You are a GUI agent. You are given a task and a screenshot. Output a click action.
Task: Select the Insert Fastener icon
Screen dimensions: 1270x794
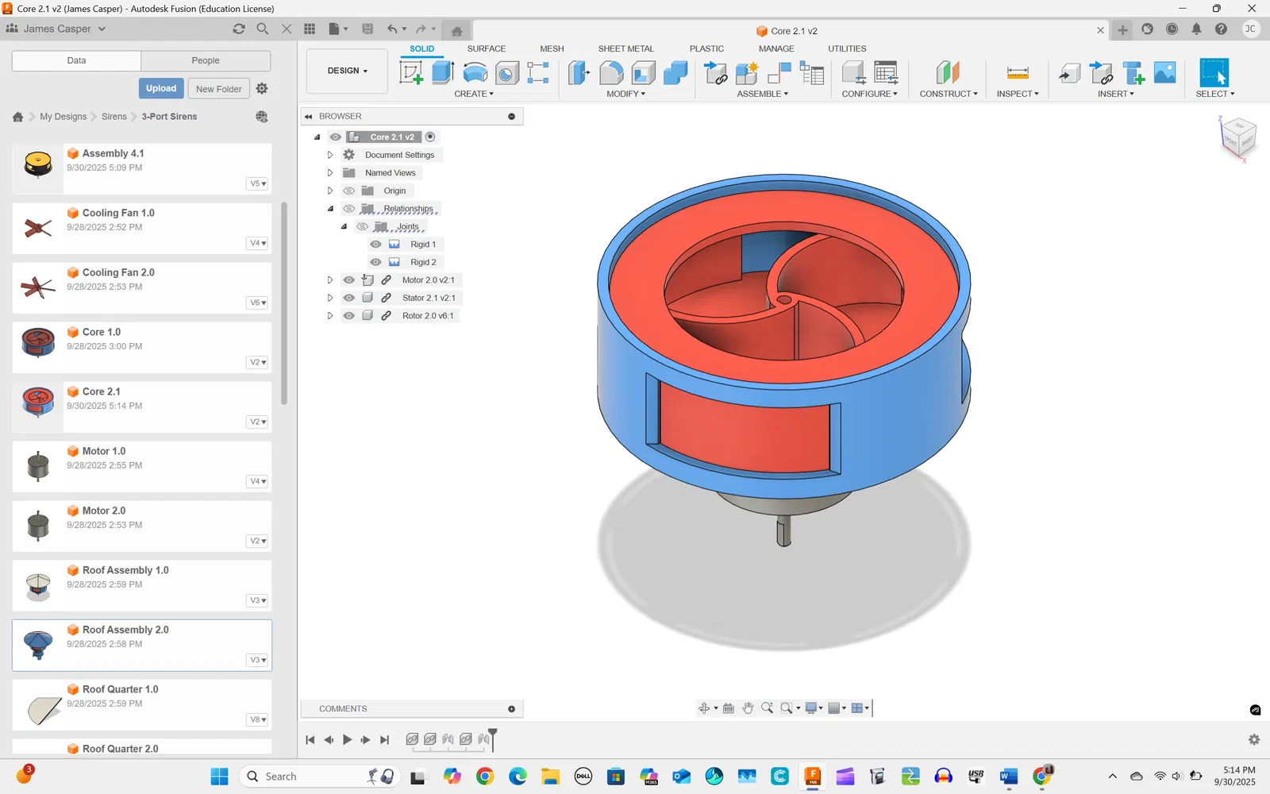coord(1133,73)
